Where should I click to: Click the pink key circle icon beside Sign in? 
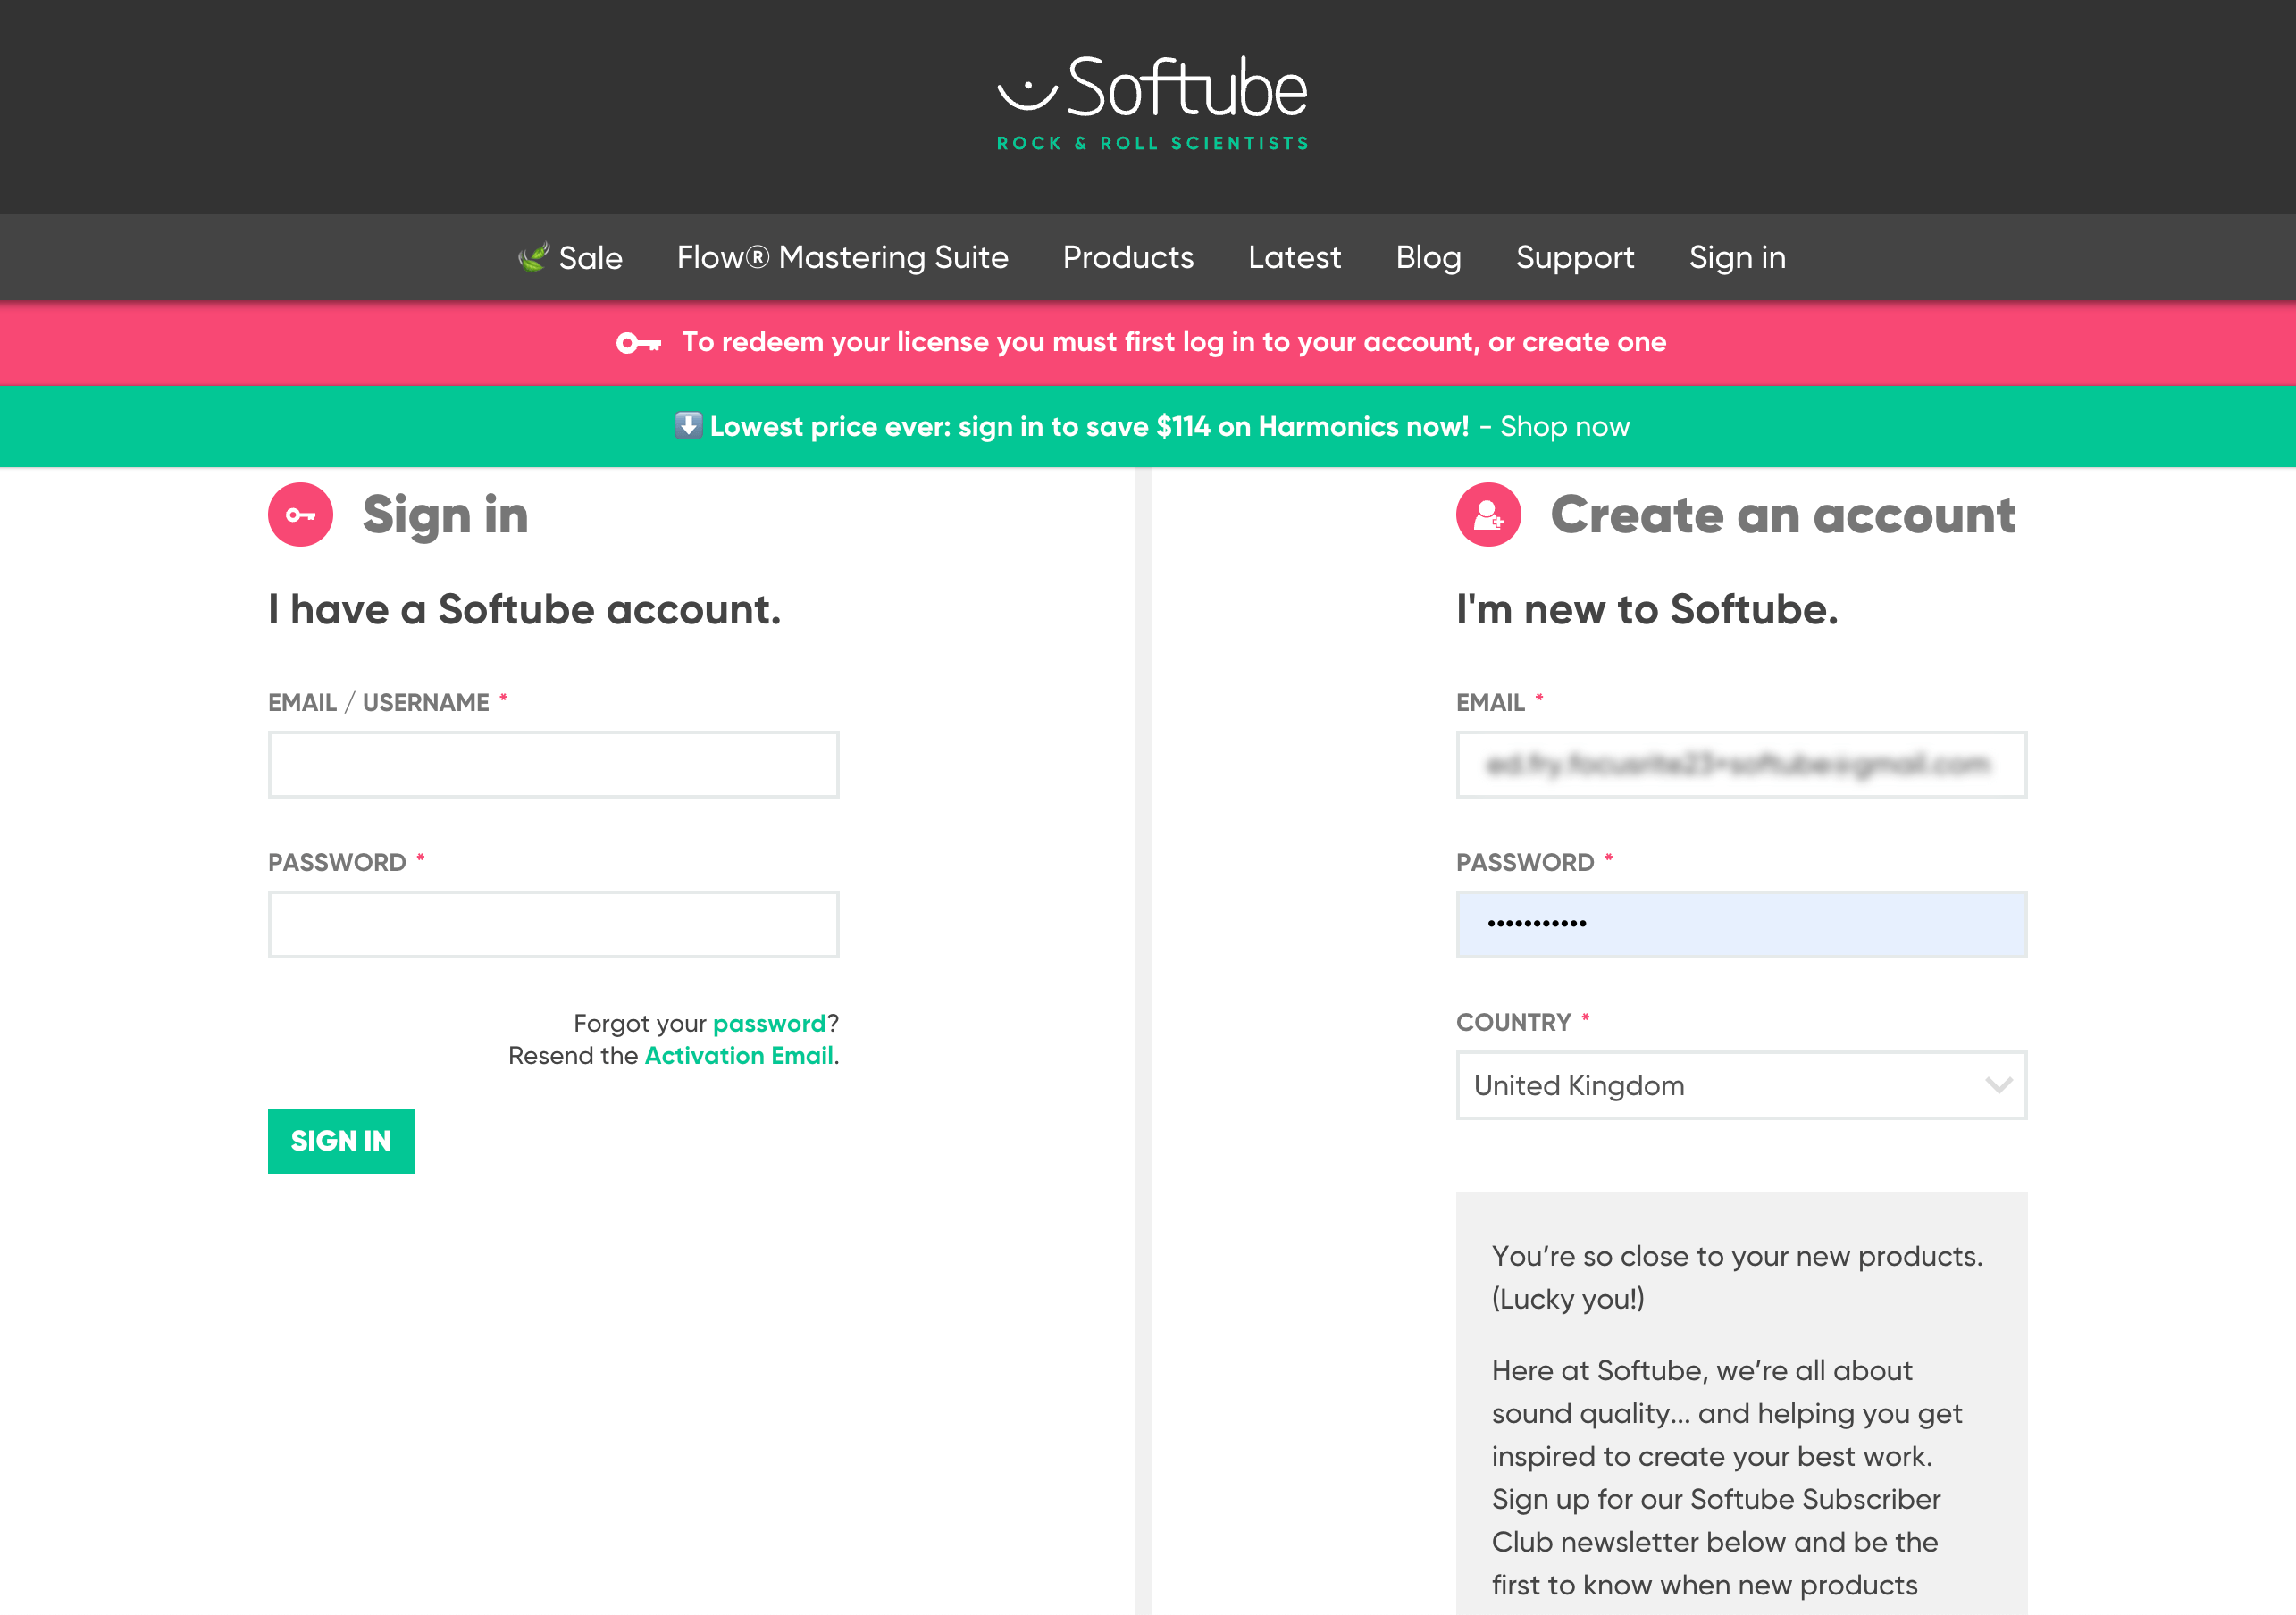tap(300, 515)
